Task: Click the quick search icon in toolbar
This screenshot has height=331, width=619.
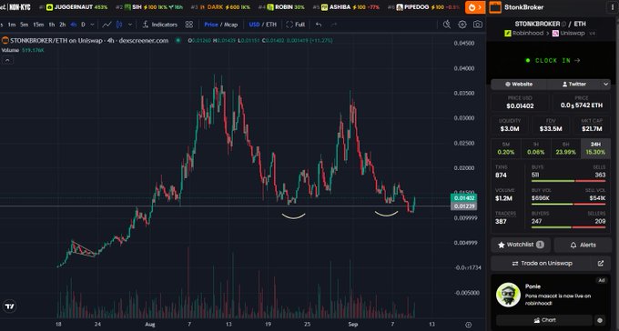Action: [x=446, y=25]
